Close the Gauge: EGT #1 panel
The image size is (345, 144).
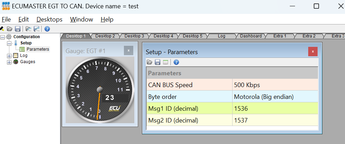[x=128, y=50]
